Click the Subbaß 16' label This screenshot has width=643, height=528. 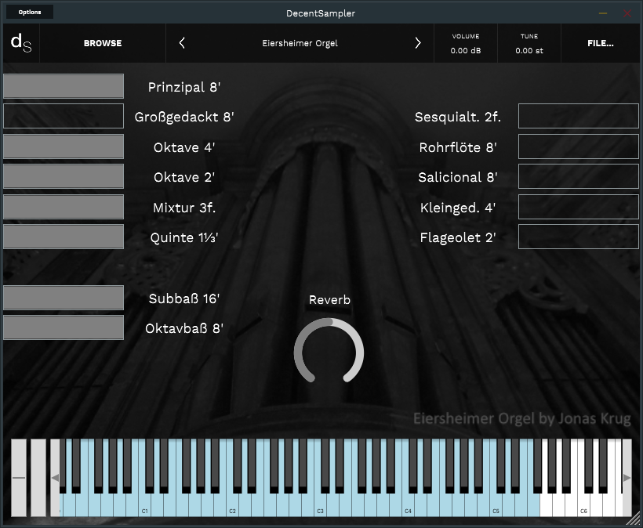184,298
